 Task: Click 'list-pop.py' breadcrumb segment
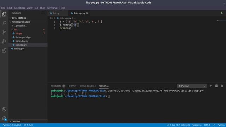(x=65, y=18)
